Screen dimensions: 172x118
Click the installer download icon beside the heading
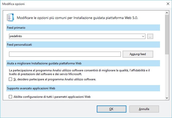10,17
